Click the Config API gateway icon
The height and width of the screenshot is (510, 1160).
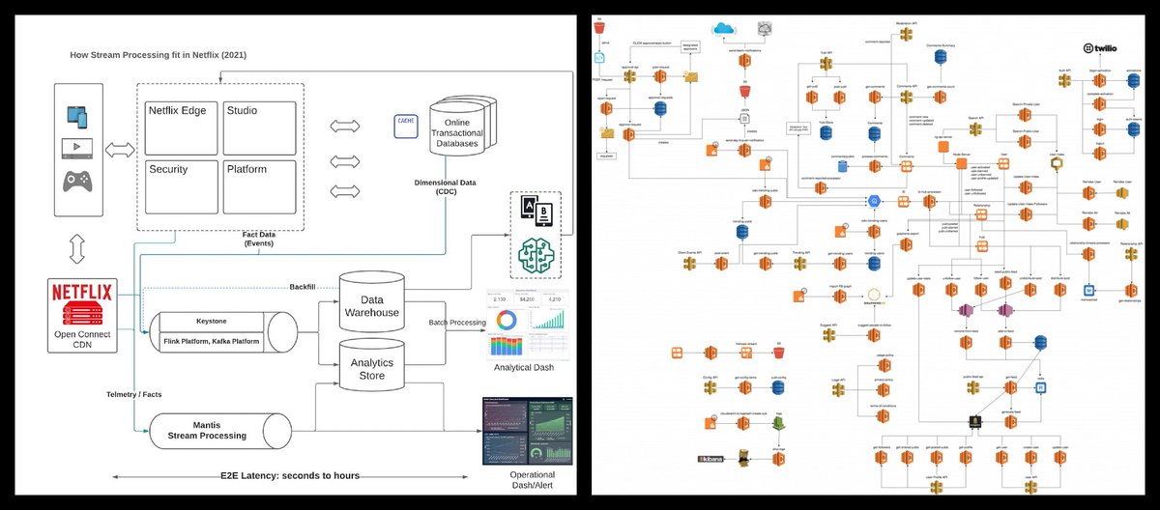point(710,387)
